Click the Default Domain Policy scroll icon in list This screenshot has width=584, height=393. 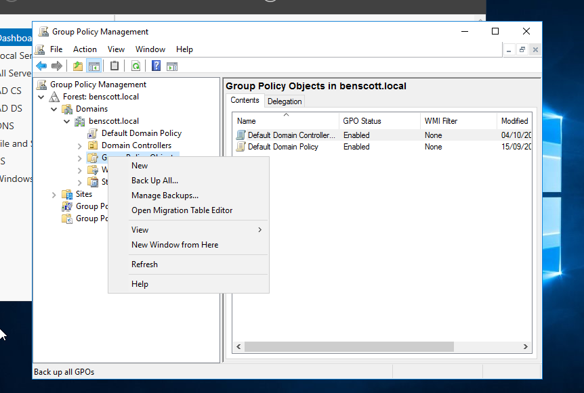pyautogui.click(x=241, y=147)
